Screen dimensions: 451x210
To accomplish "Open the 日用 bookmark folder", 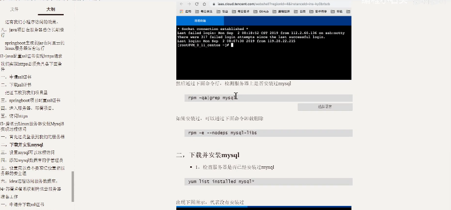I will [x=300, y=12].
